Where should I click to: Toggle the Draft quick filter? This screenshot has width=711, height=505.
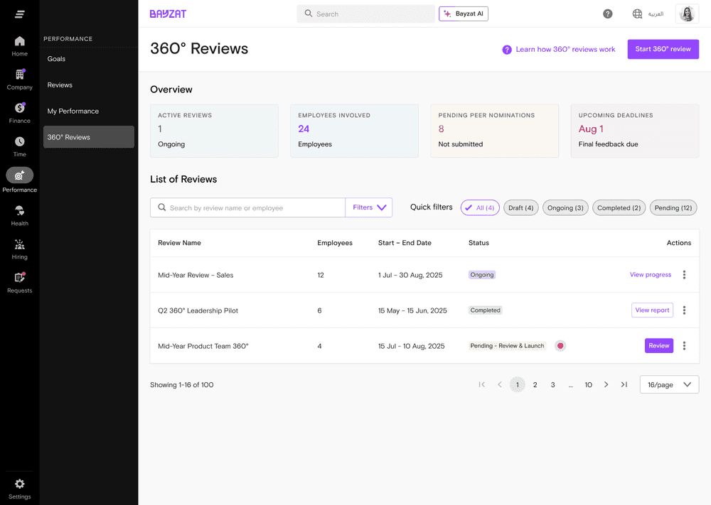[521, 207]
